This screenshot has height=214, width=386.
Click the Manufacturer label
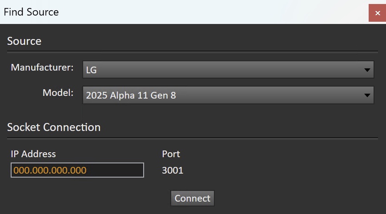42,67
